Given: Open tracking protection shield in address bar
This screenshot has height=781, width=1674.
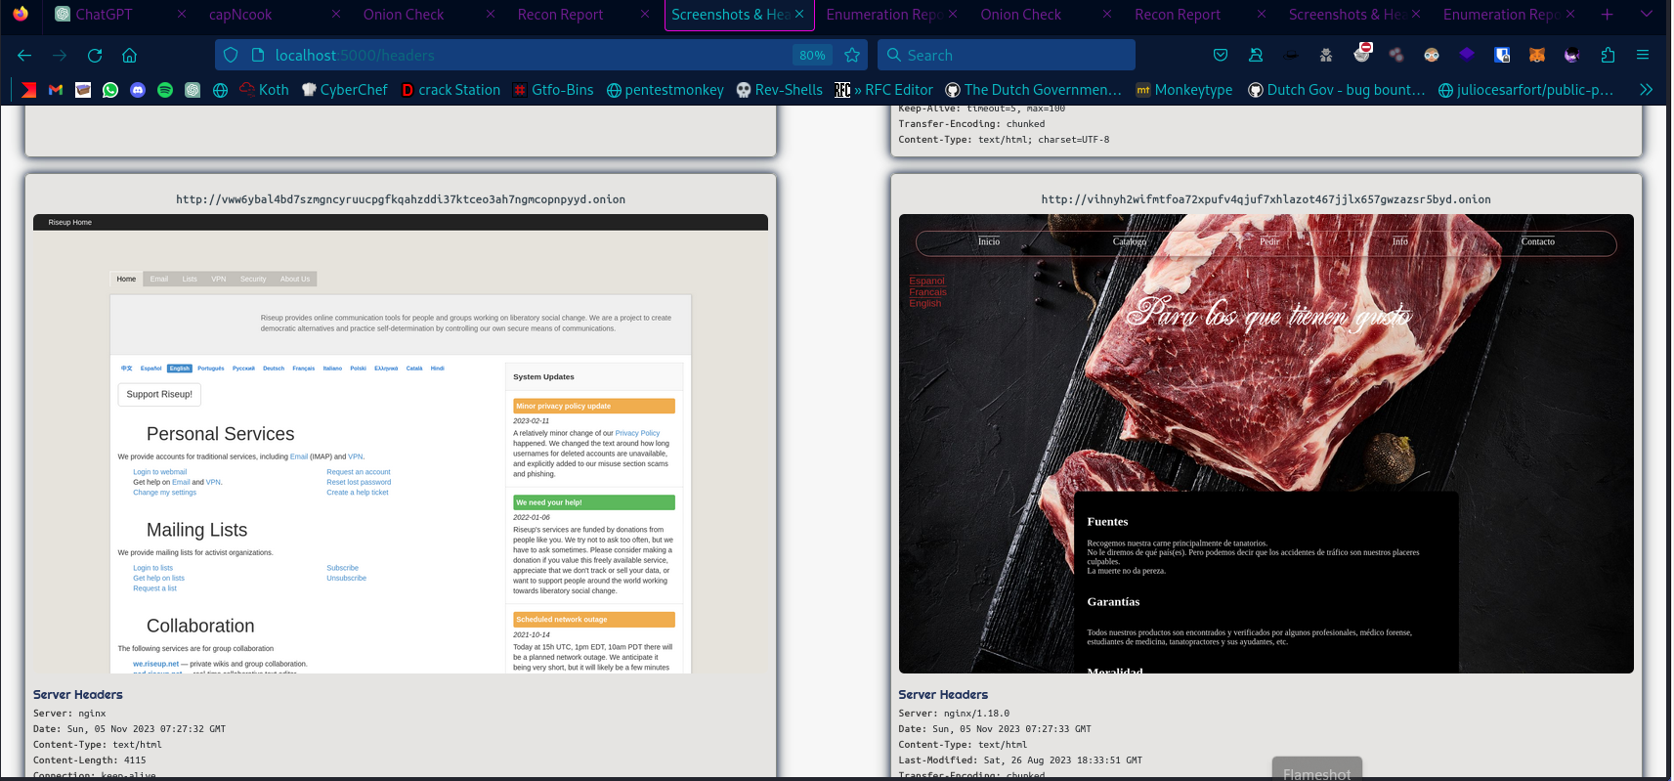Looking at the screenshot, I should coord(231,56).
